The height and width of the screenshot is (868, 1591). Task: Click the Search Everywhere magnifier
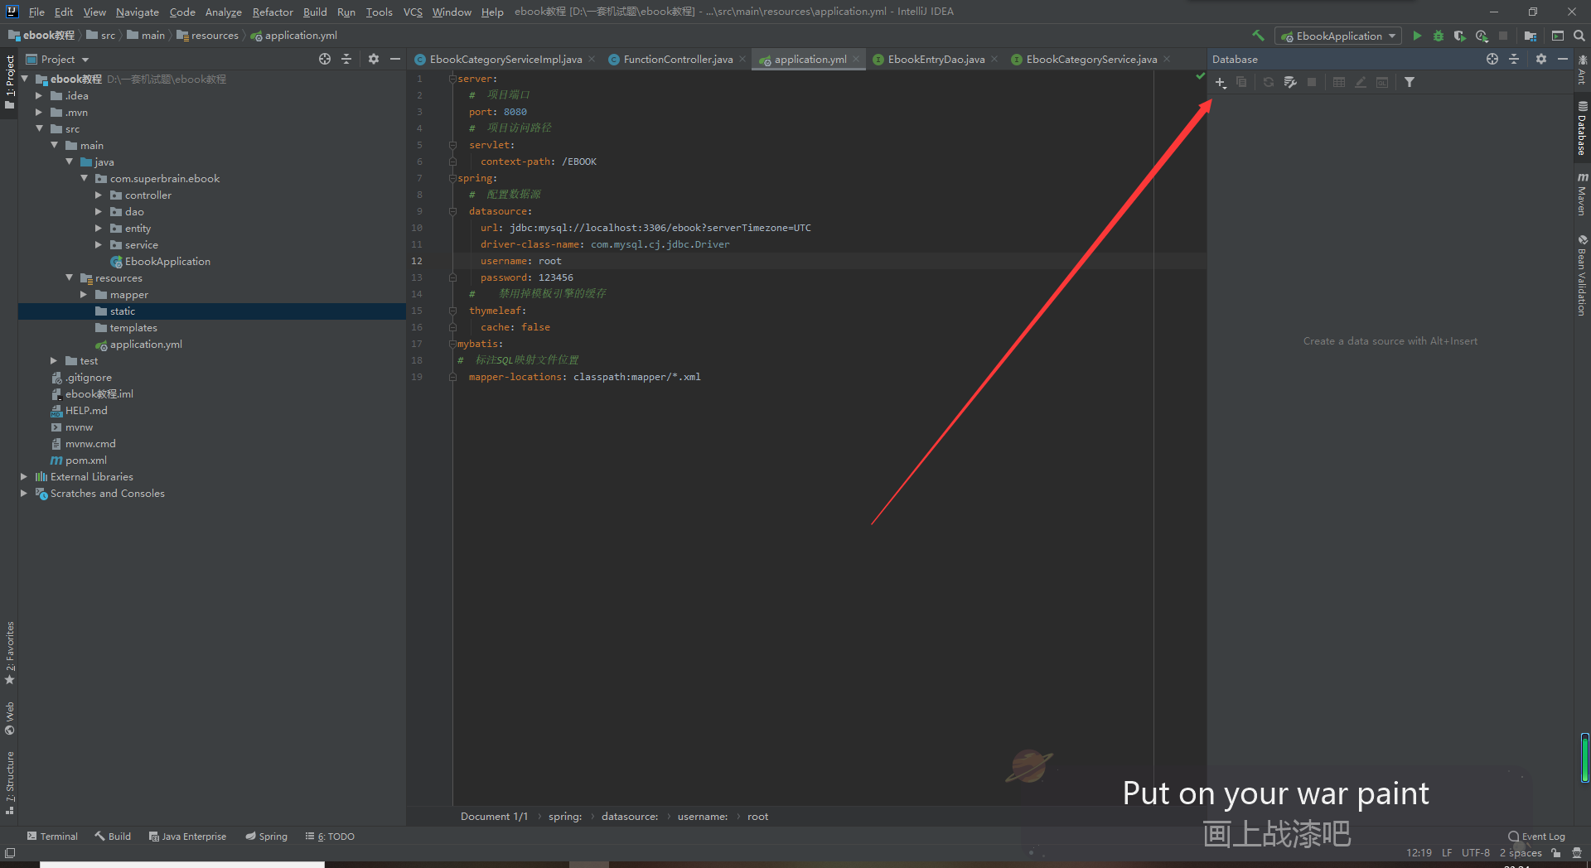tap(1579, 36)
